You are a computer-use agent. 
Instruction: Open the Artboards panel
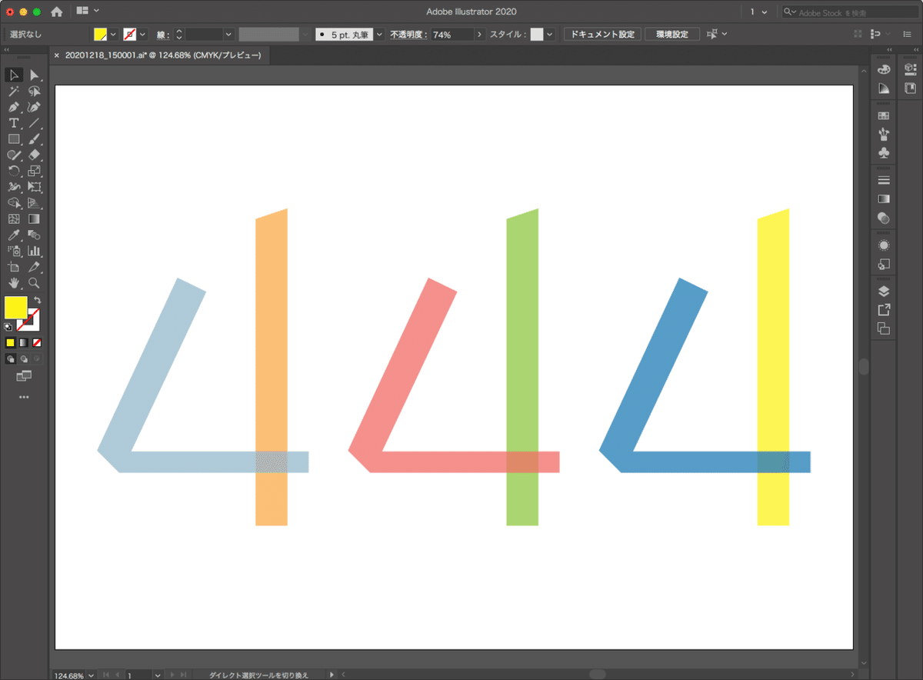884,329
